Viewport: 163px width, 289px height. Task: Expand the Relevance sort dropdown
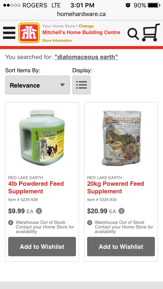(37, 85)
